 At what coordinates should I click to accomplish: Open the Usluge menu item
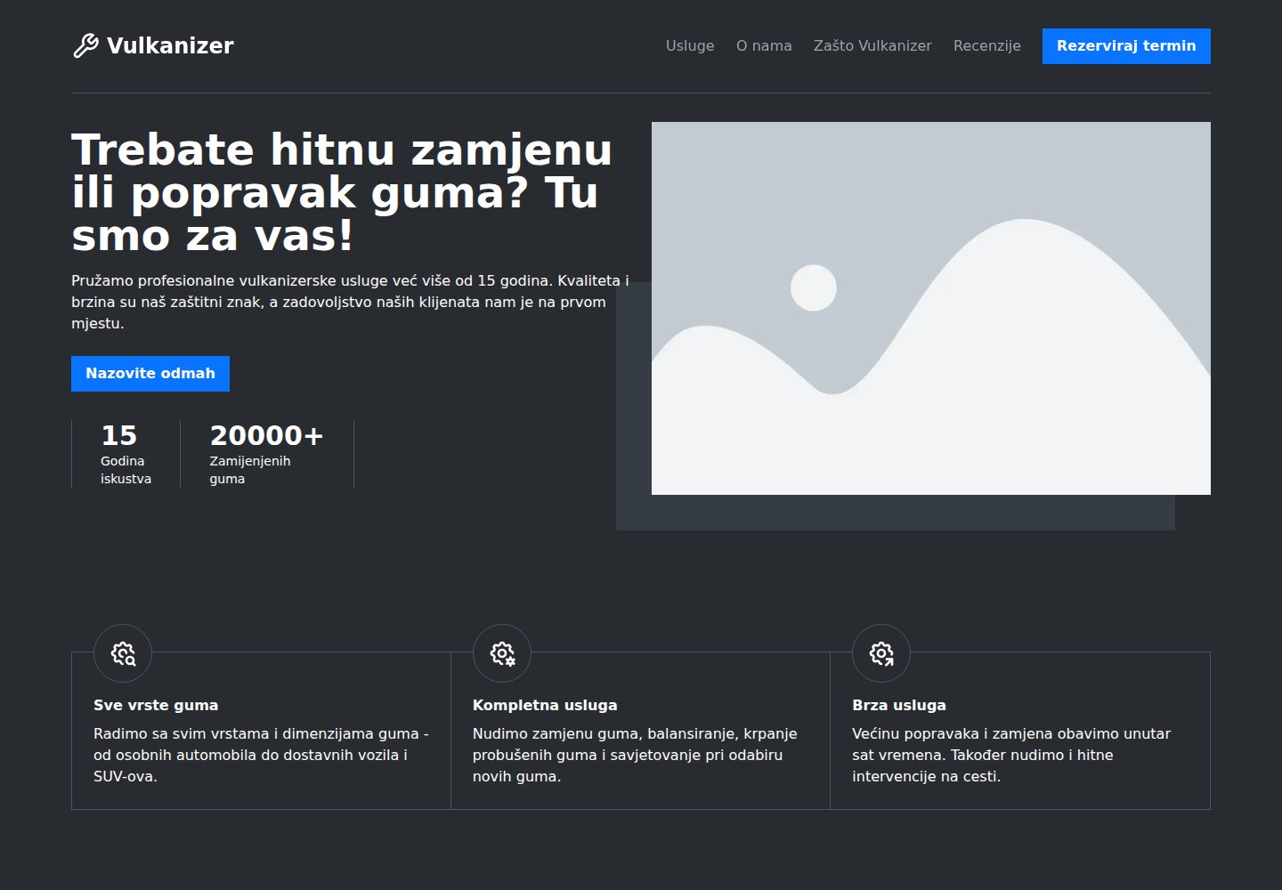(x=690, y=45)
